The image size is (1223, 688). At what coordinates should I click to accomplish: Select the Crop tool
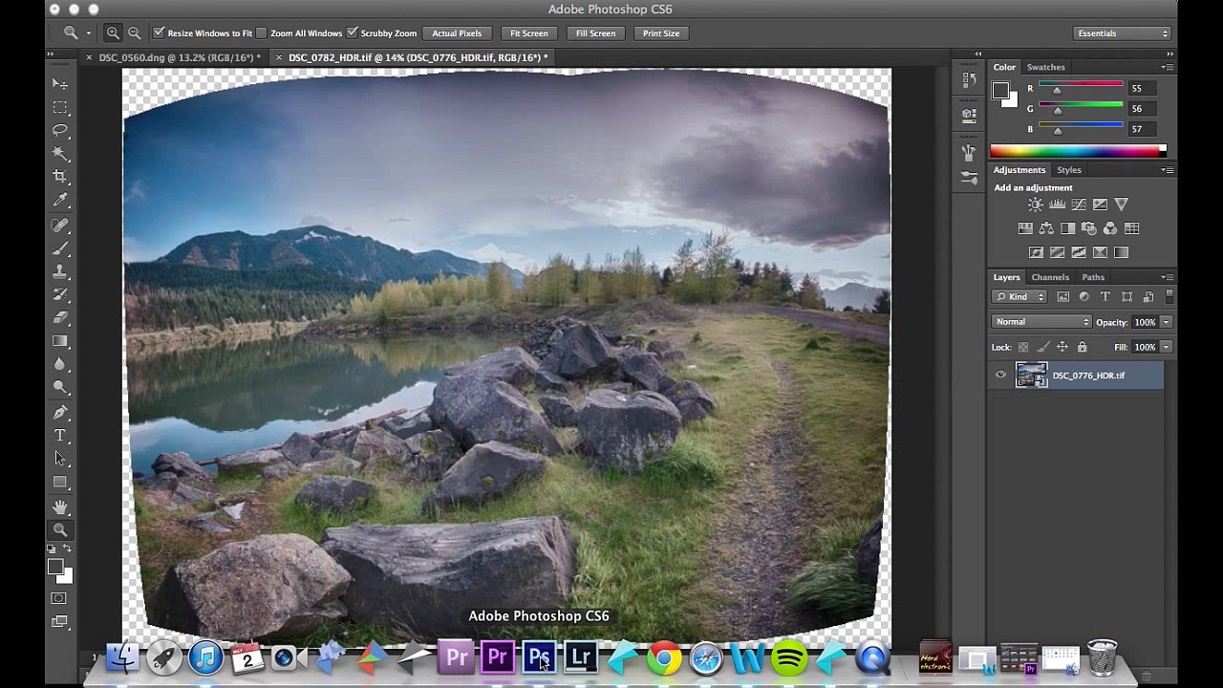60,176
